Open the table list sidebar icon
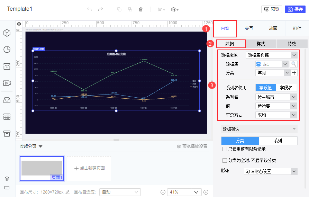Screen dimensions: 309x197 (7, 117)
